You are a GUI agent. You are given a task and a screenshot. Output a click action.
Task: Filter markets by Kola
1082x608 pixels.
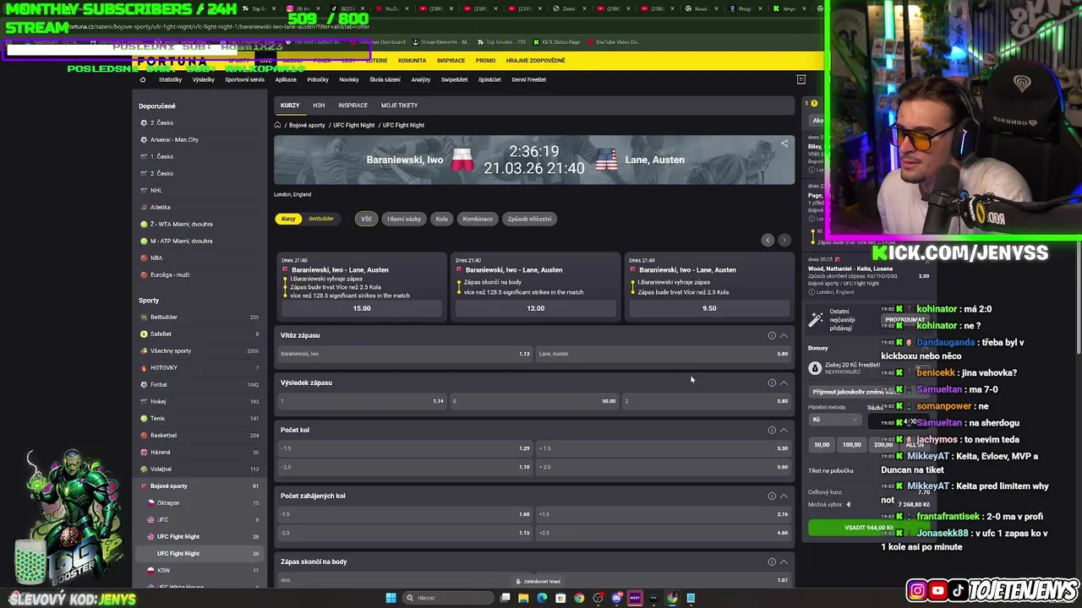[441, 219]
